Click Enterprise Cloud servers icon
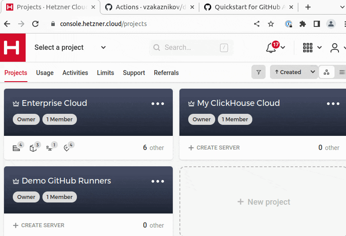This screenshot has width=346, height=236. (16, 148)
